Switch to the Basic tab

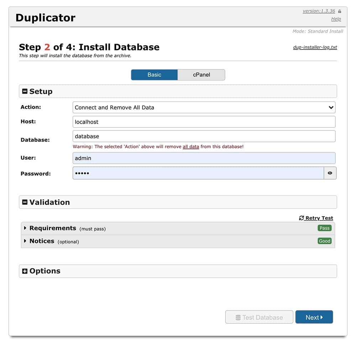[155, 75]
